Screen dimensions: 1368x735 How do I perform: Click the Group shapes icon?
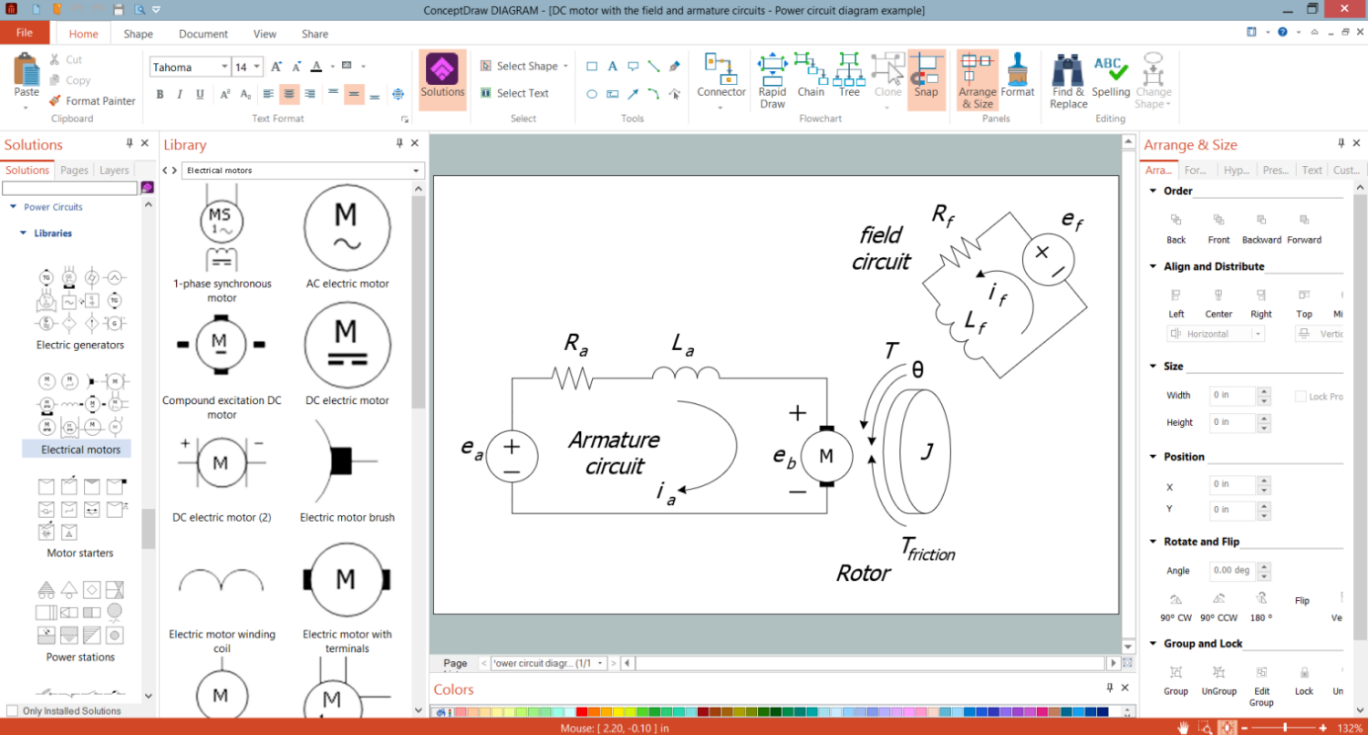[x=1176, y=672]
